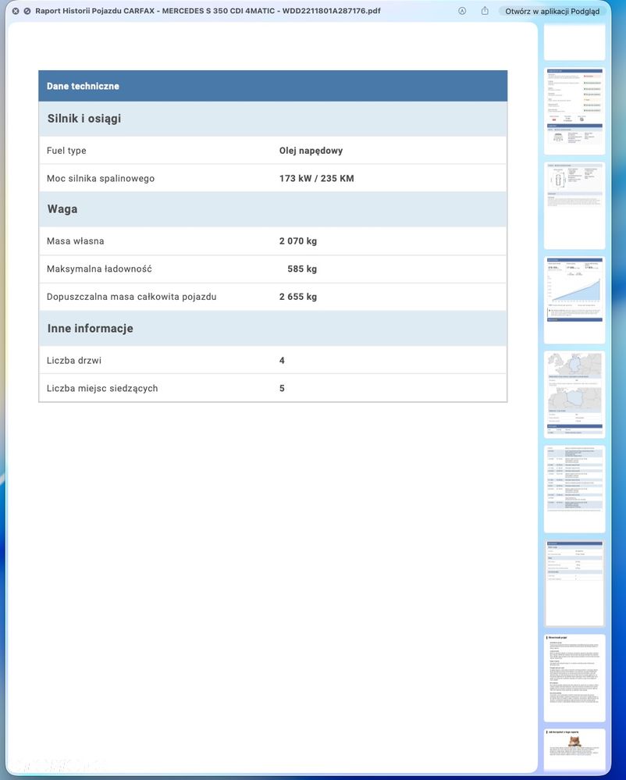
Task: Click the PDF file name in title bar
Action: (x=208, y=11)
